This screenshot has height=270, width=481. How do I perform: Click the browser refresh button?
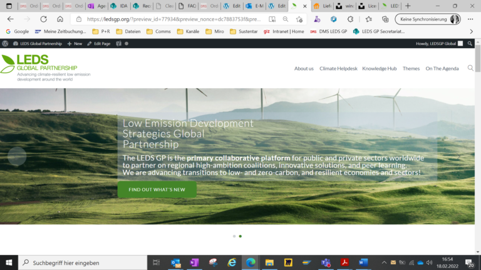point(43,19)
